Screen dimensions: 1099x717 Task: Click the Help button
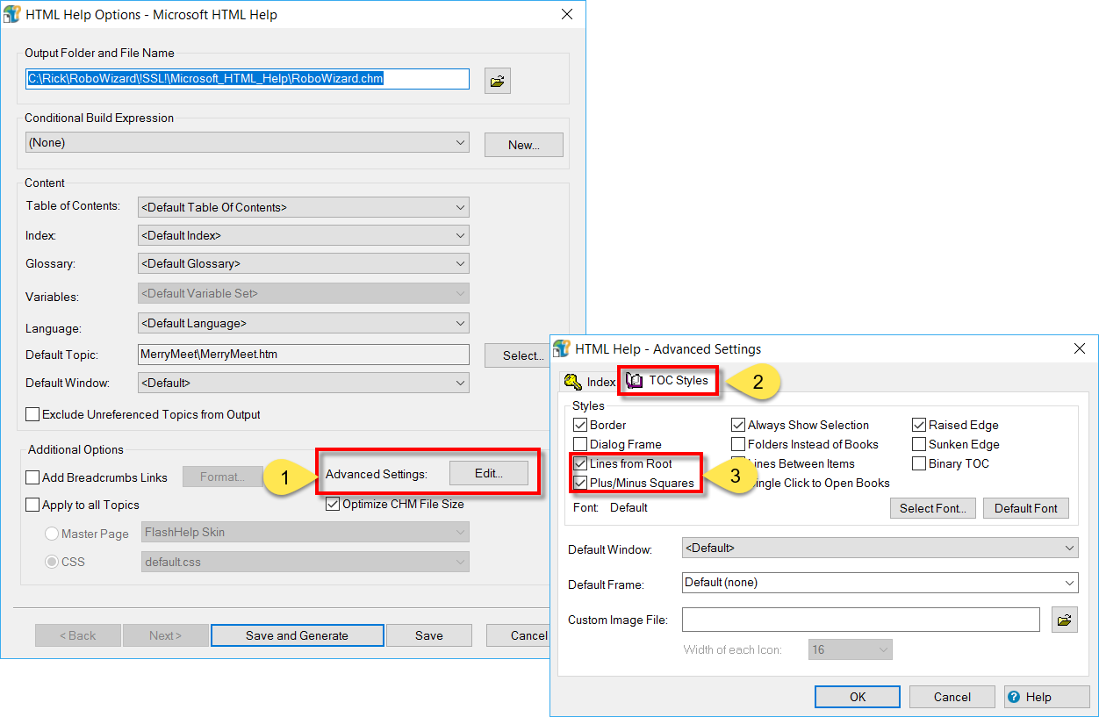[x=1046, y=697]
